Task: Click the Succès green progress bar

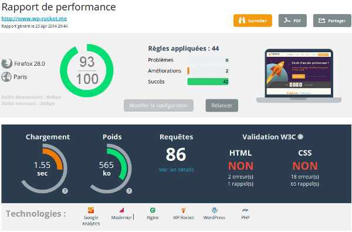Action: tap(208, 82)
